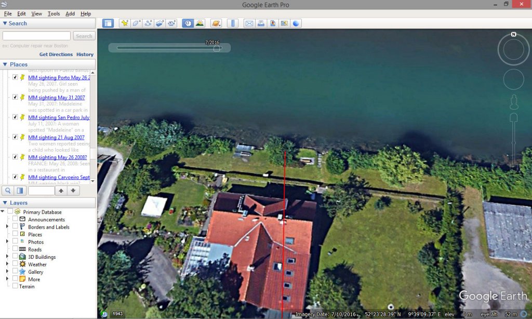Expand the 3D Buildings layer tree
This screenshot has width=532, height=319.
(7, 257)
